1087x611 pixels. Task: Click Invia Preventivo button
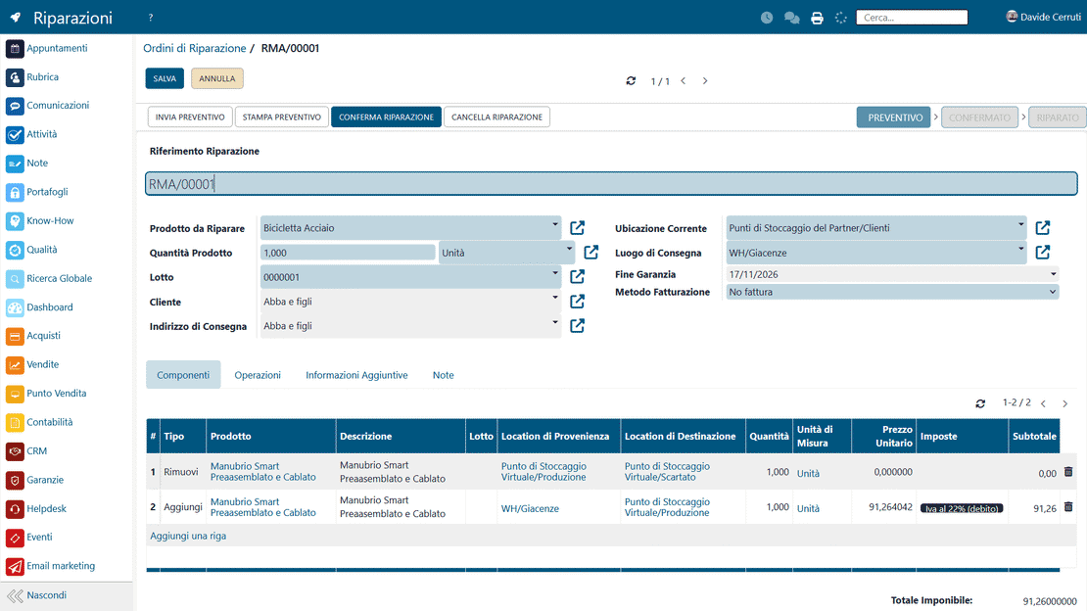[190, 117]
